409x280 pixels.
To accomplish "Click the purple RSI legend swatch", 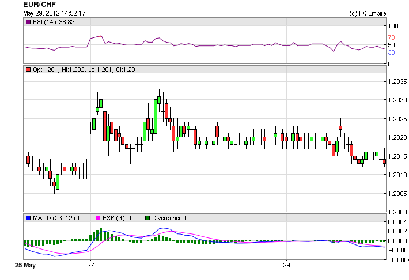I will coord(28,22).
